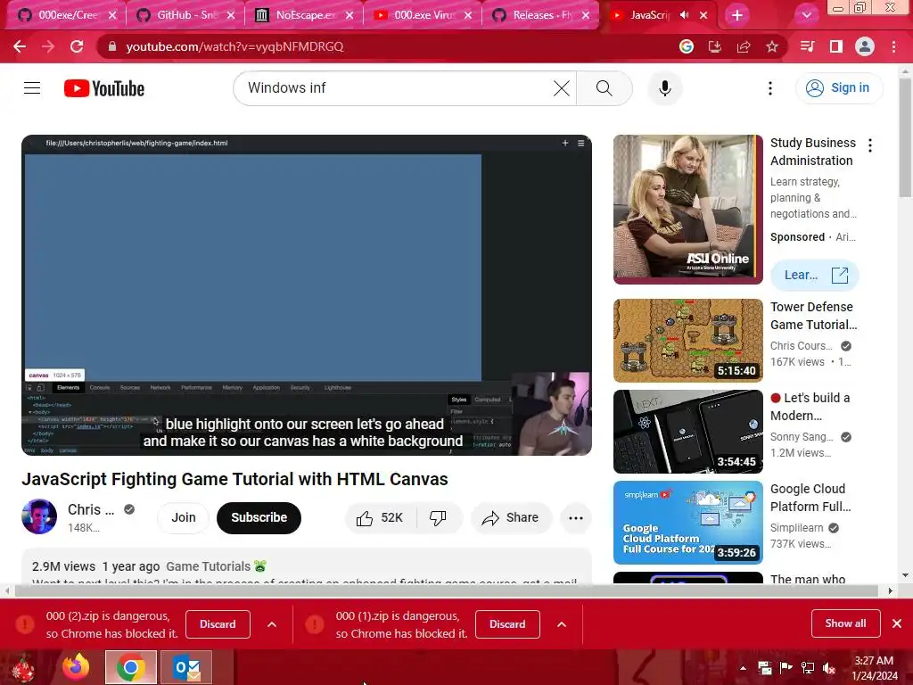
Task: Show hidden system tray icons
Action: 743,668
